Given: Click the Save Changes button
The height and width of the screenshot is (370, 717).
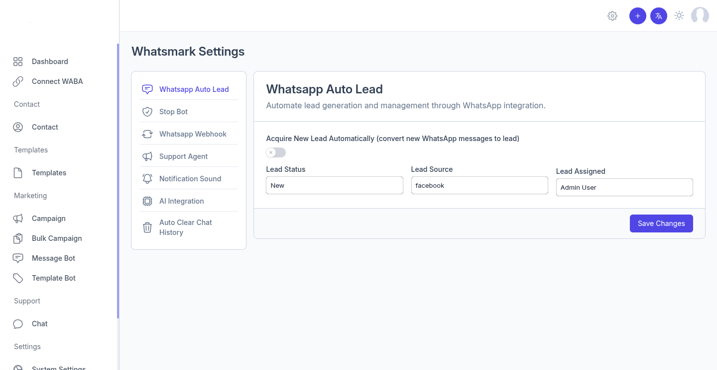Looking at the screenshot, I should 661,223.
